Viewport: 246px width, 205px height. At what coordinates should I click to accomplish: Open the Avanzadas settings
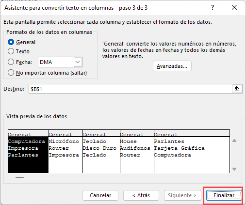172,66
